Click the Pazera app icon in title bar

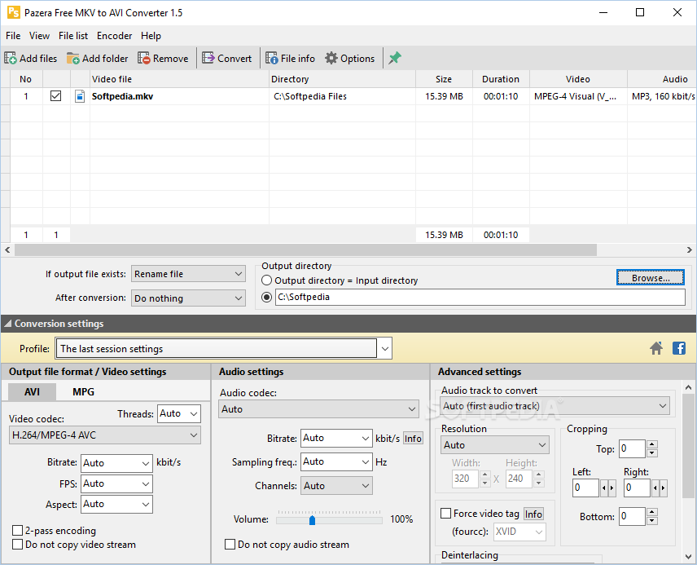tap(13, 12)
